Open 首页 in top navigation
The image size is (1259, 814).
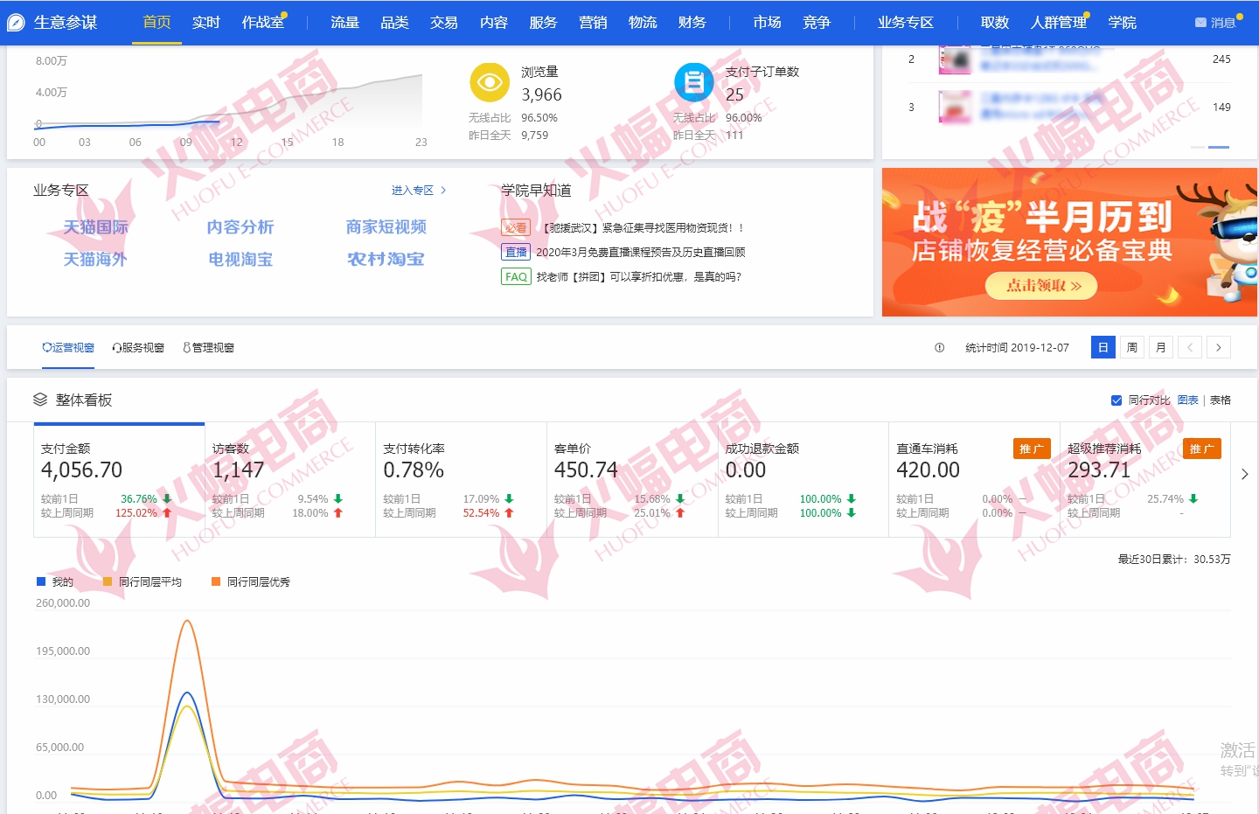pyautogui.click(x=157, y=22)
